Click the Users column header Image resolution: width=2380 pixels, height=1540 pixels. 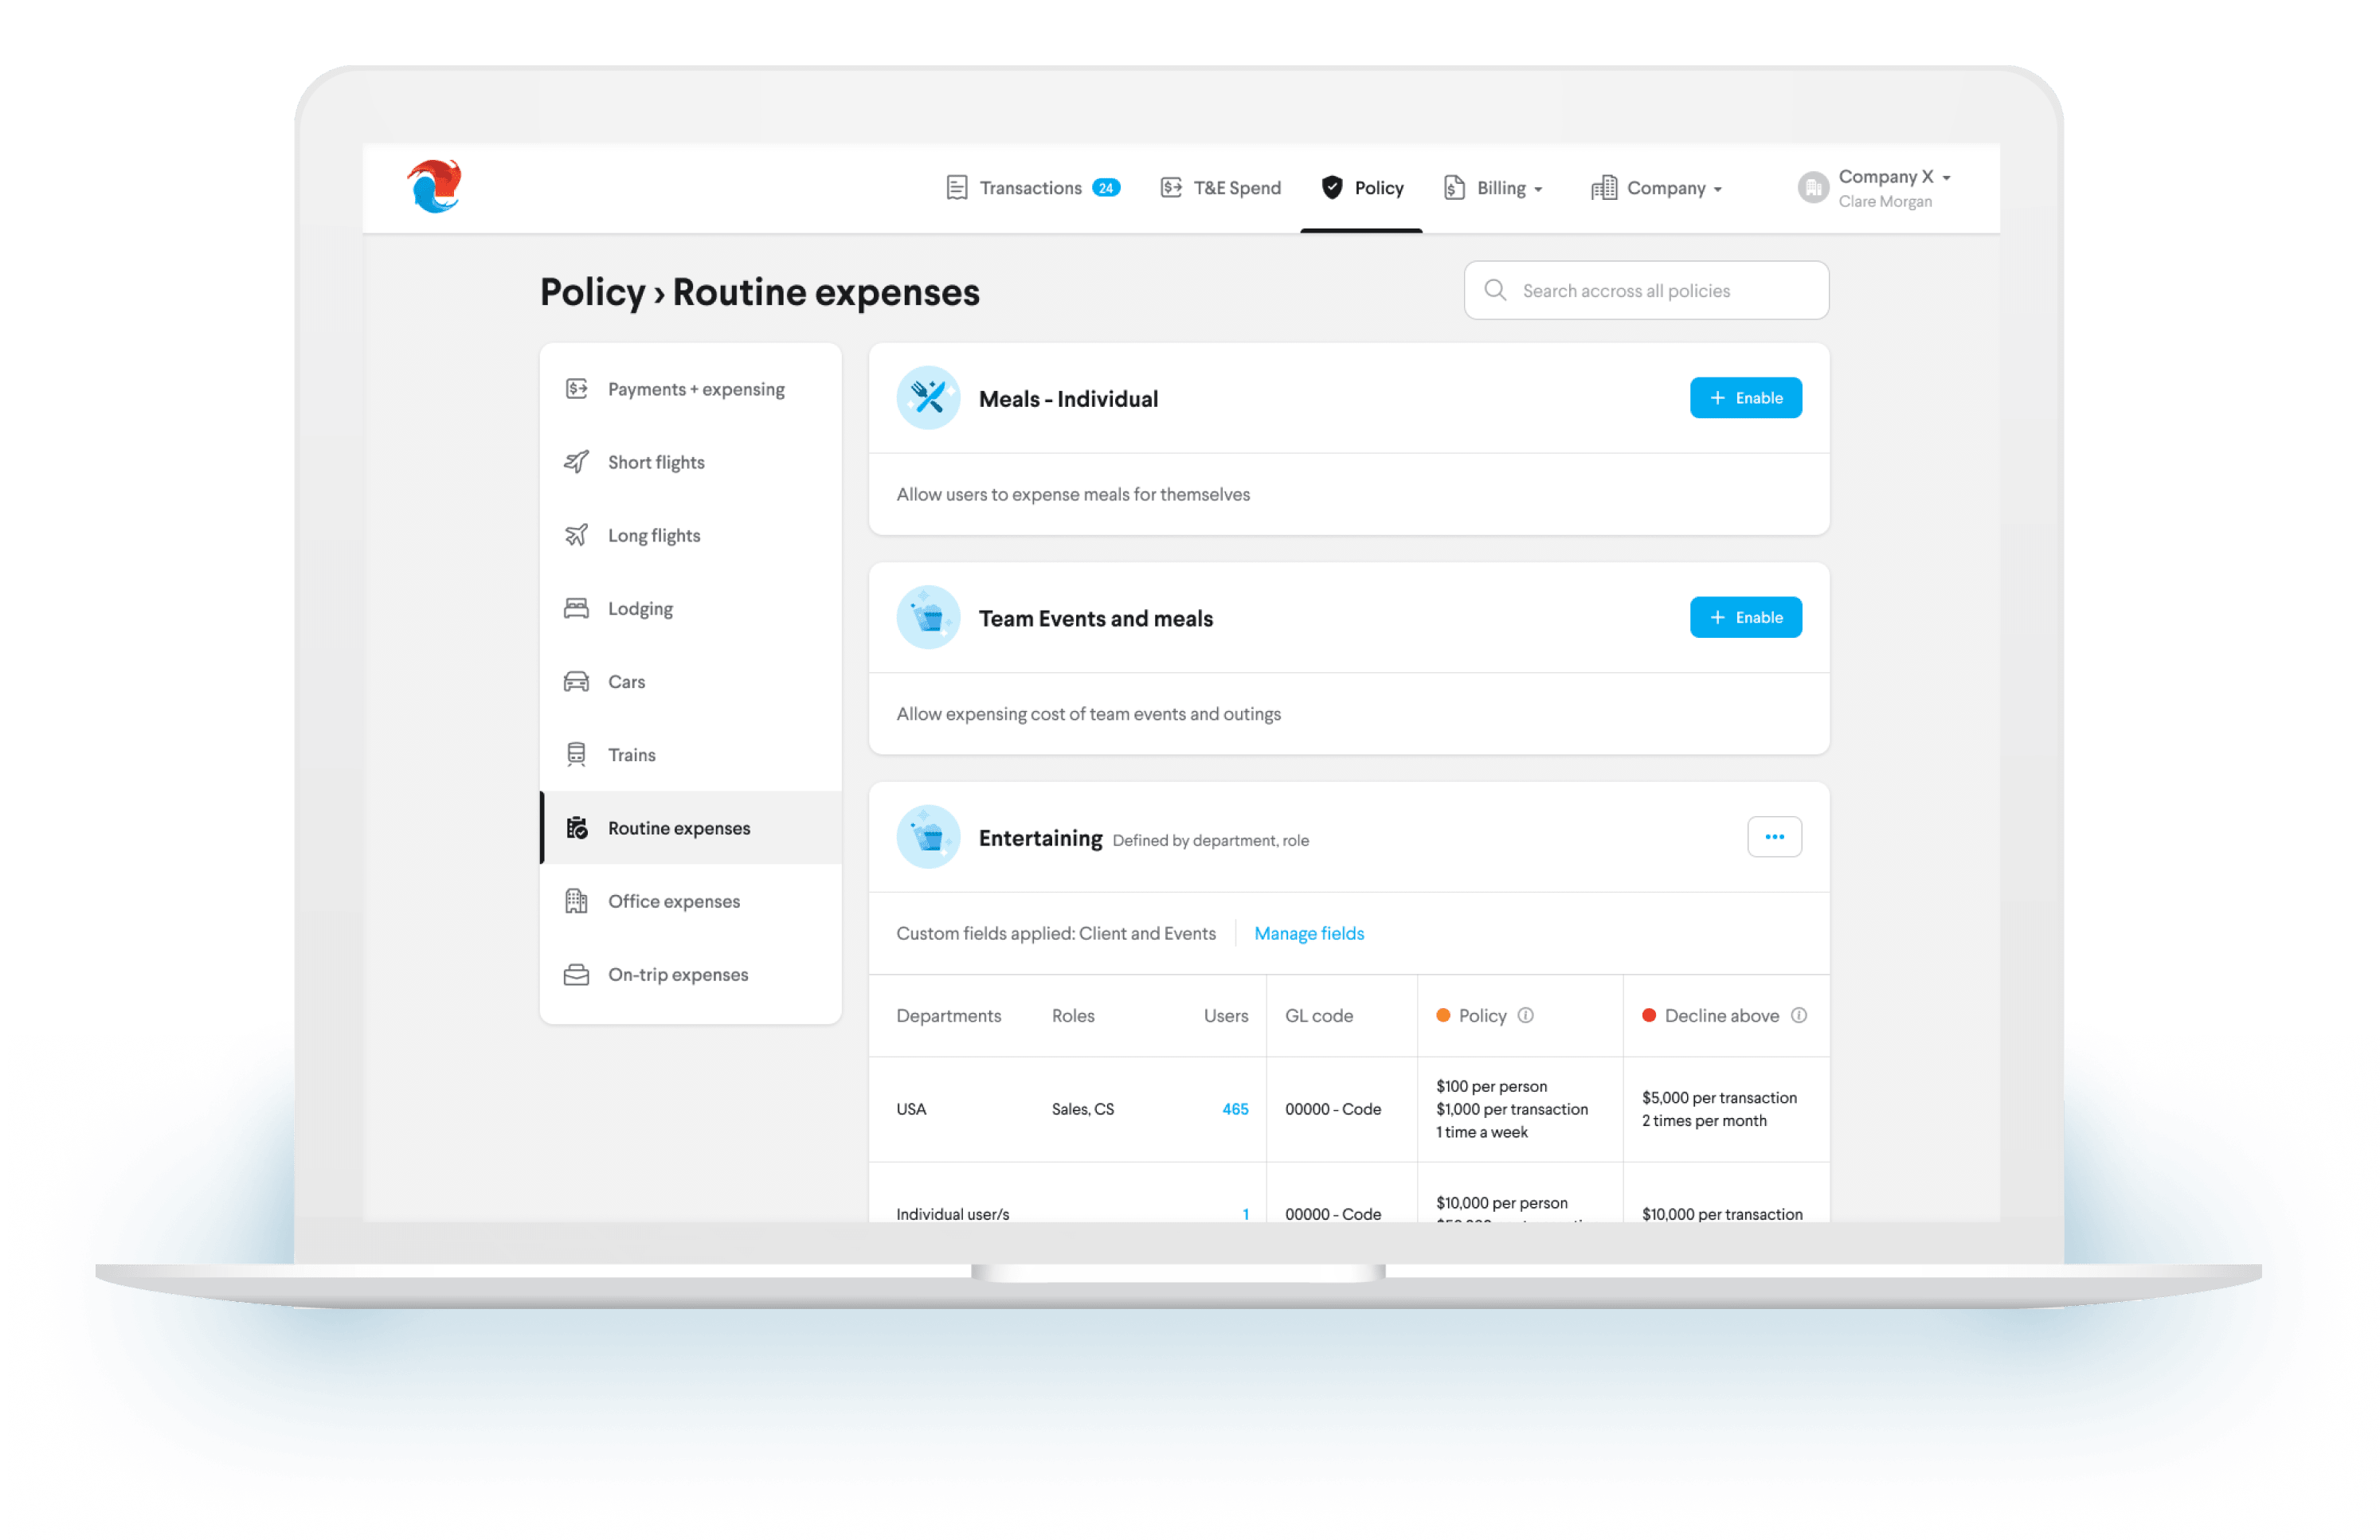click(x=1226, y=1015)
